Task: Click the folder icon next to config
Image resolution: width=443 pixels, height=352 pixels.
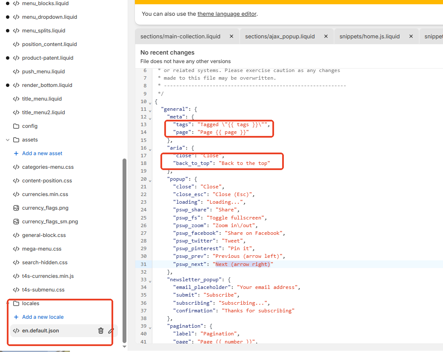Action: pos(16,126)
